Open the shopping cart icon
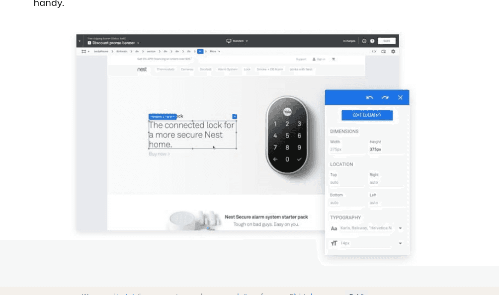Image resolution: width=499 pixels, height=295 pixels. pos(333,59)
